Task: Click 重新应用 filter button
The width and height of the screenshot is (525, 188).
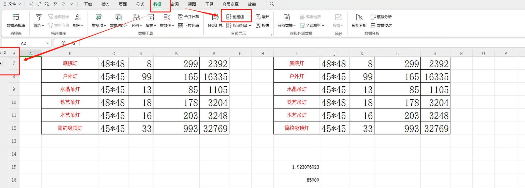Action: click(x=59, y=25)
